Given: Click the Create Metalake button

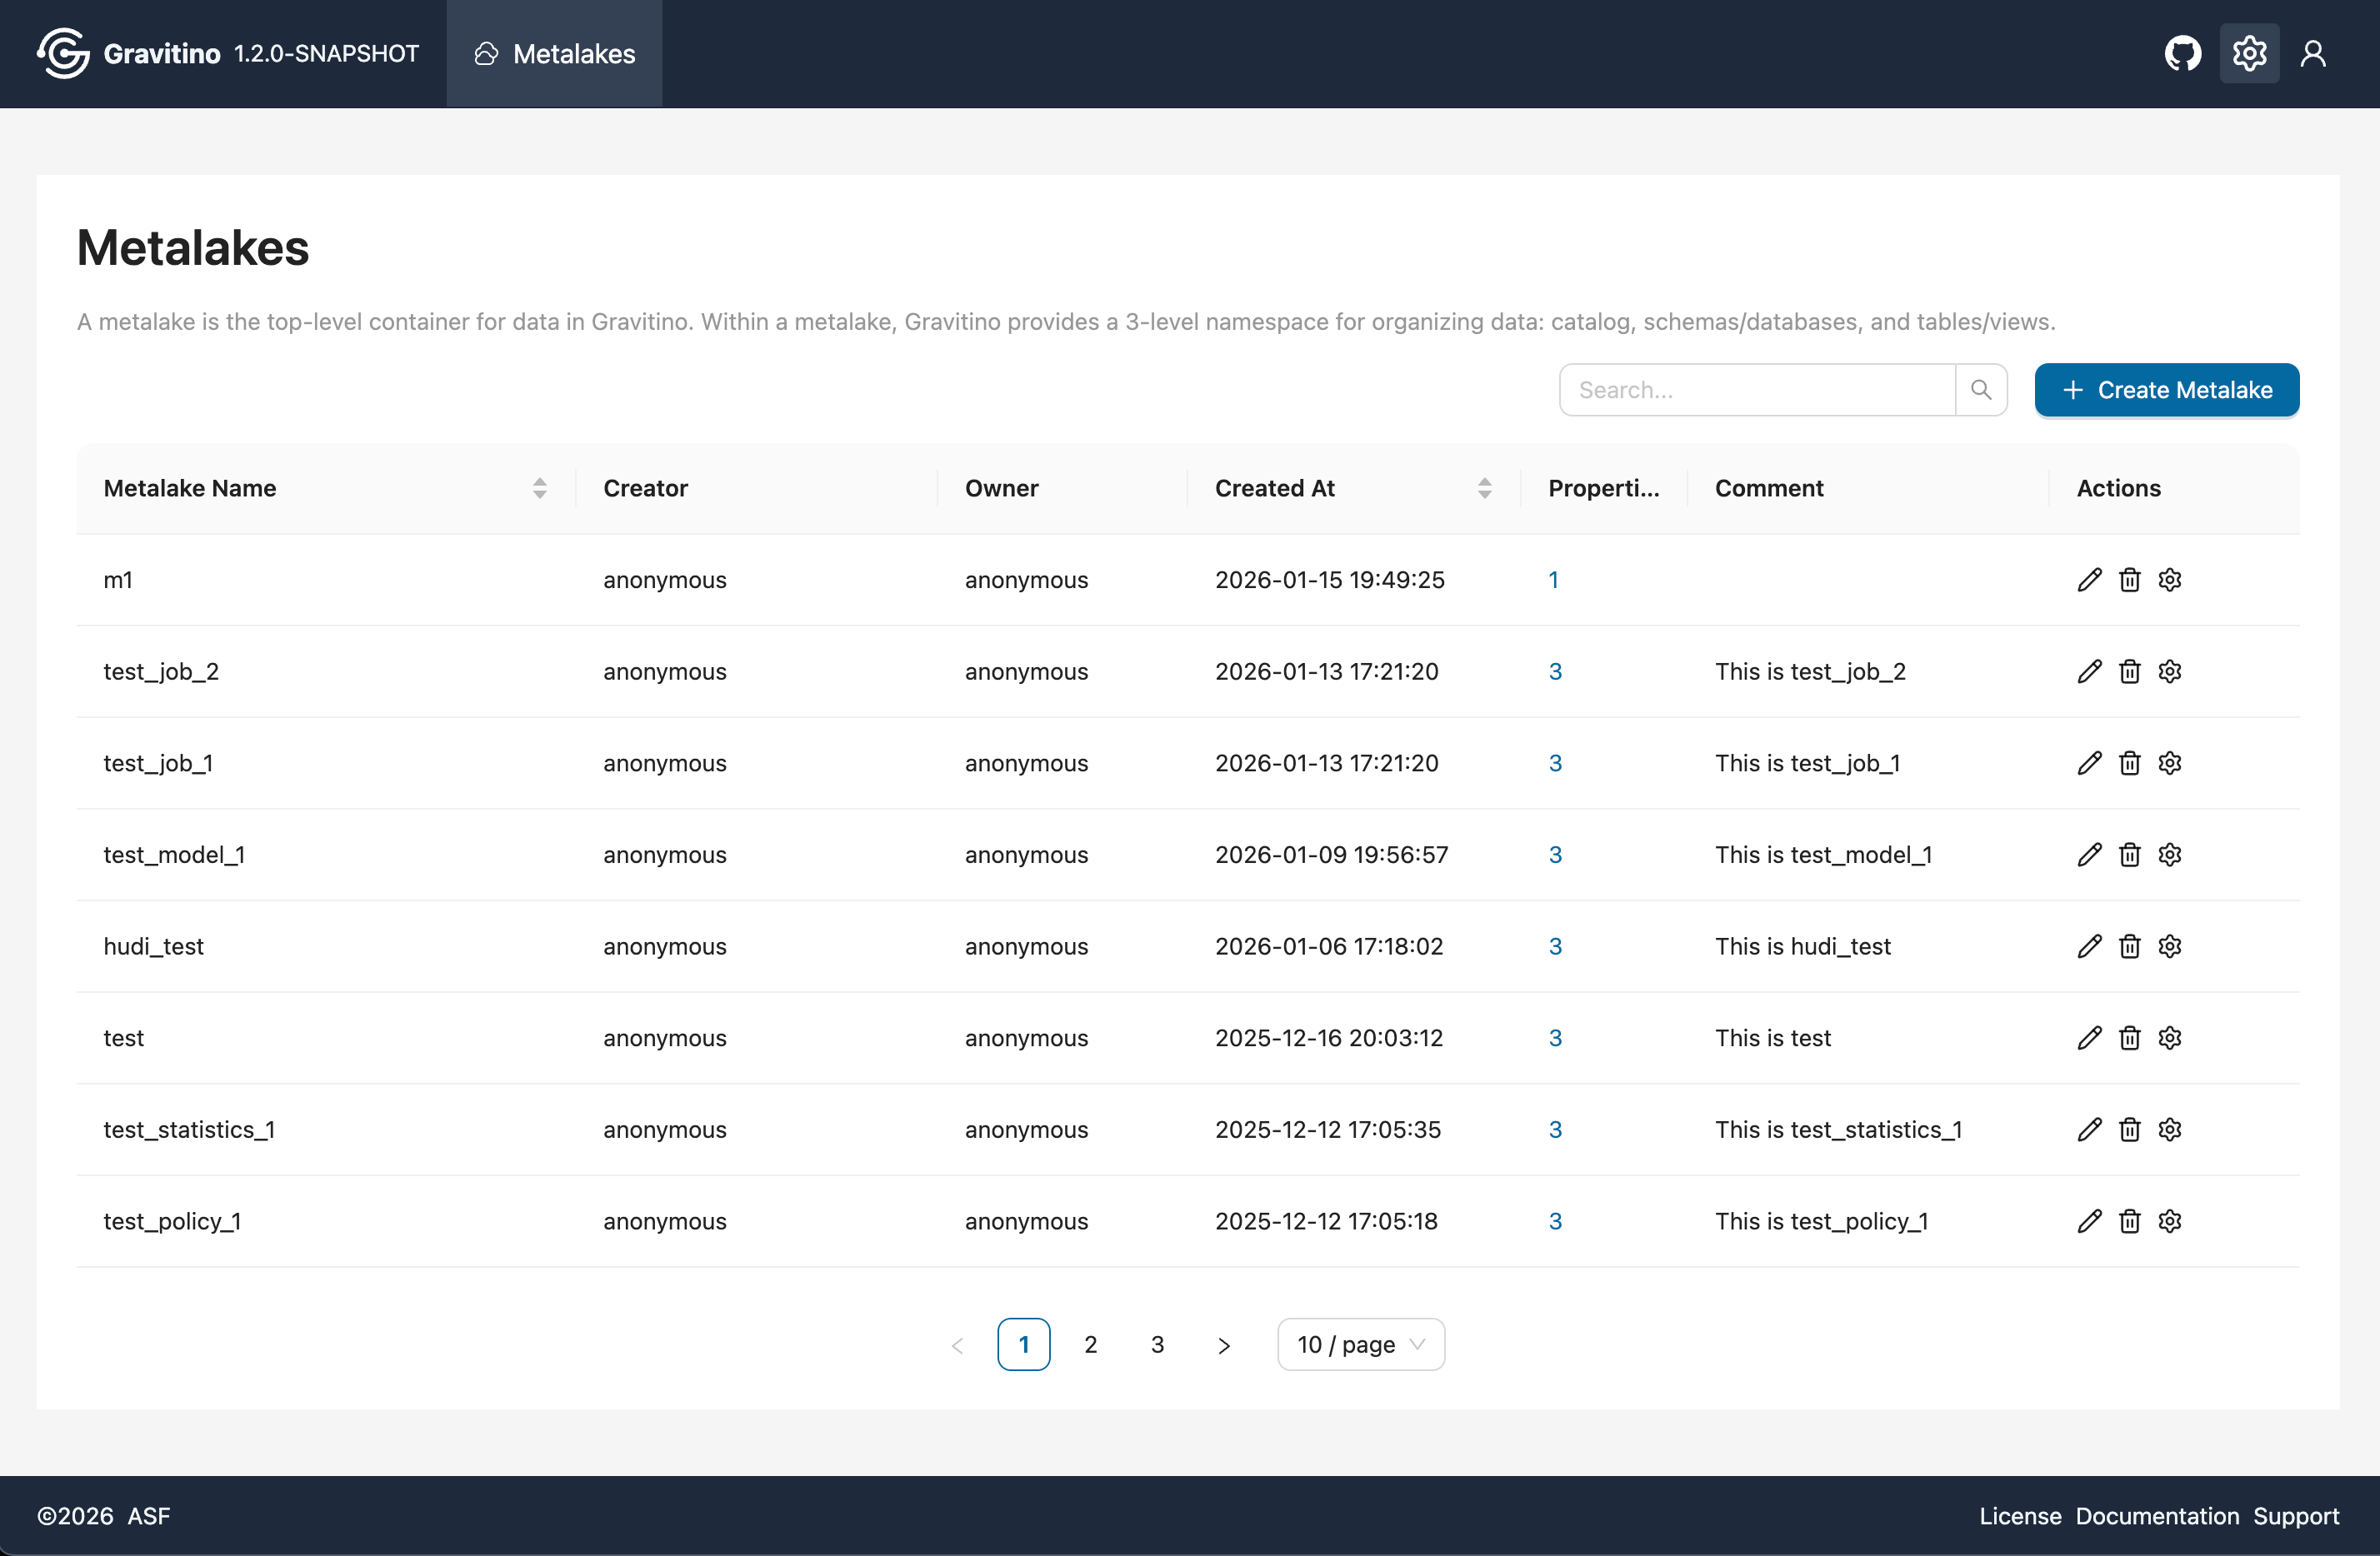Looking at the screenshot, I should [x=2166, y=390].
